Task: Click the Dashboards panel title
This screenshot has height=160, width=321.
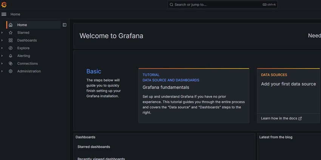Action: 85,137
